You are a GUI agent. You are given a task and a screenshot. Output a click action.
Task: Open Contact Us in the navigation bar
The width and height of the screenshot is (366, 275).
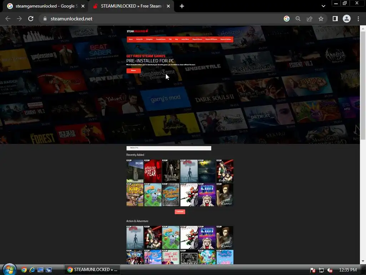pos(139,39)
